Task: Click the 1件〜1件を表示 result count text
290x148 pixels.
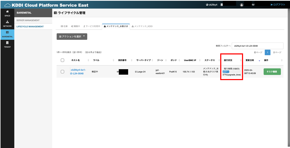Action: pyautogui.click(x=79, y=52)
